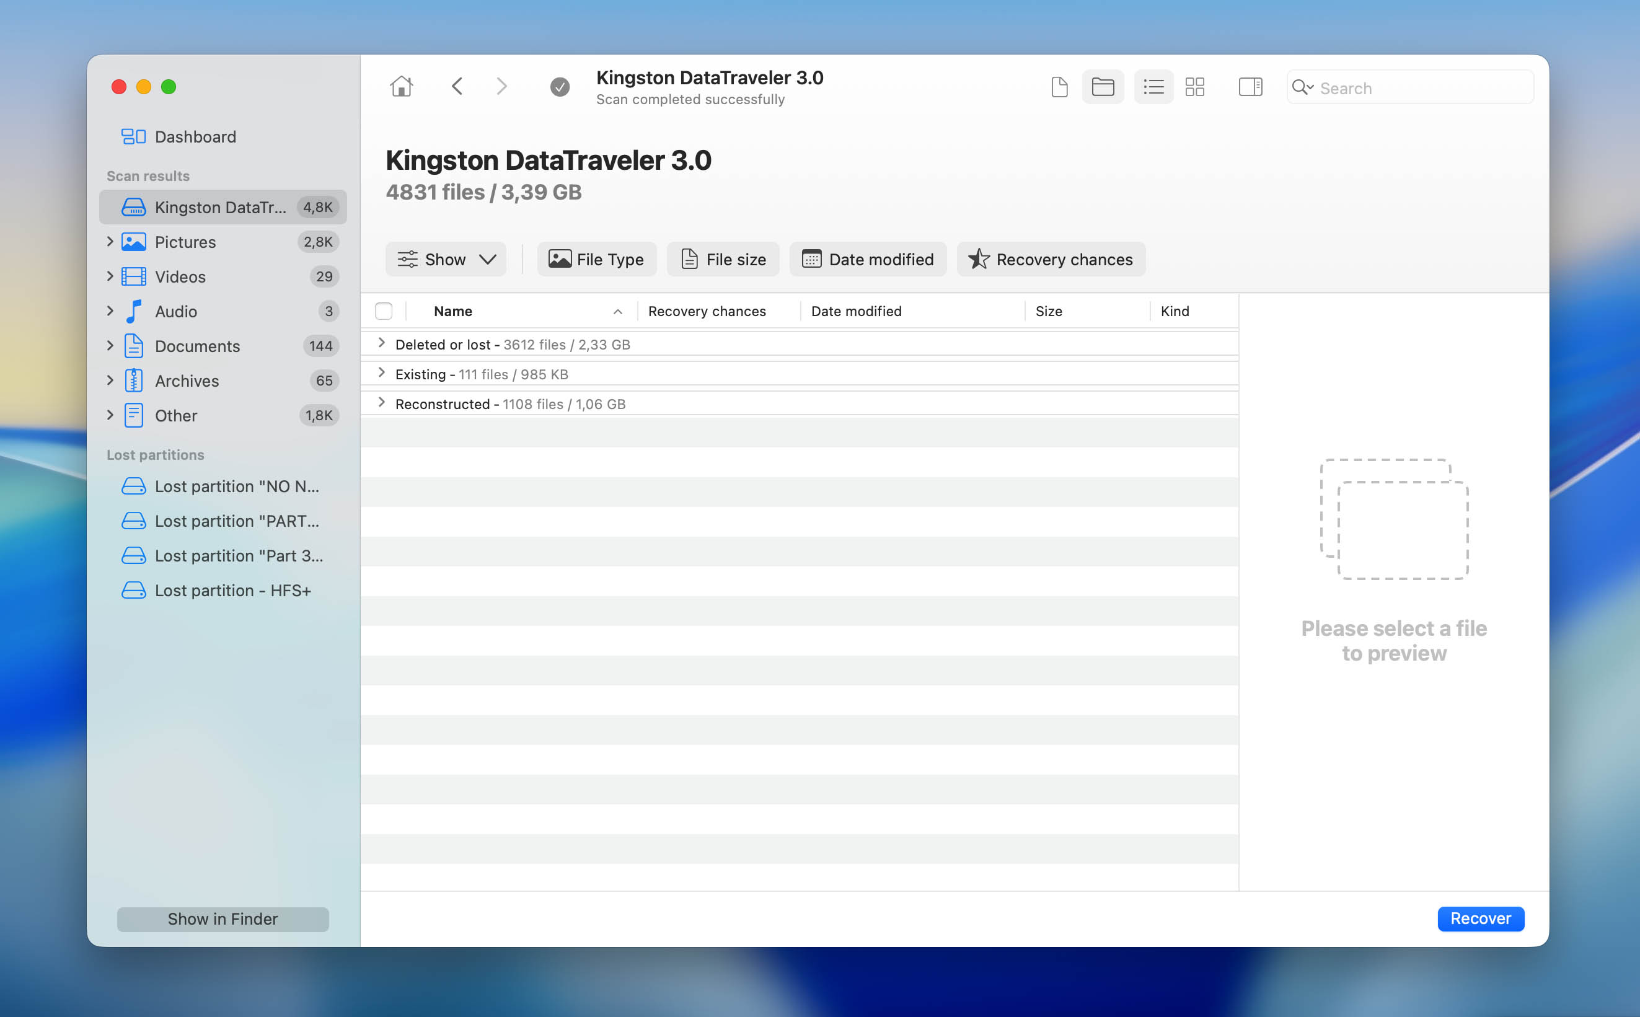The width and height of the screenshot is (1640, 1017).
Task: Select the grid view icon
Action: (1195, 87)
